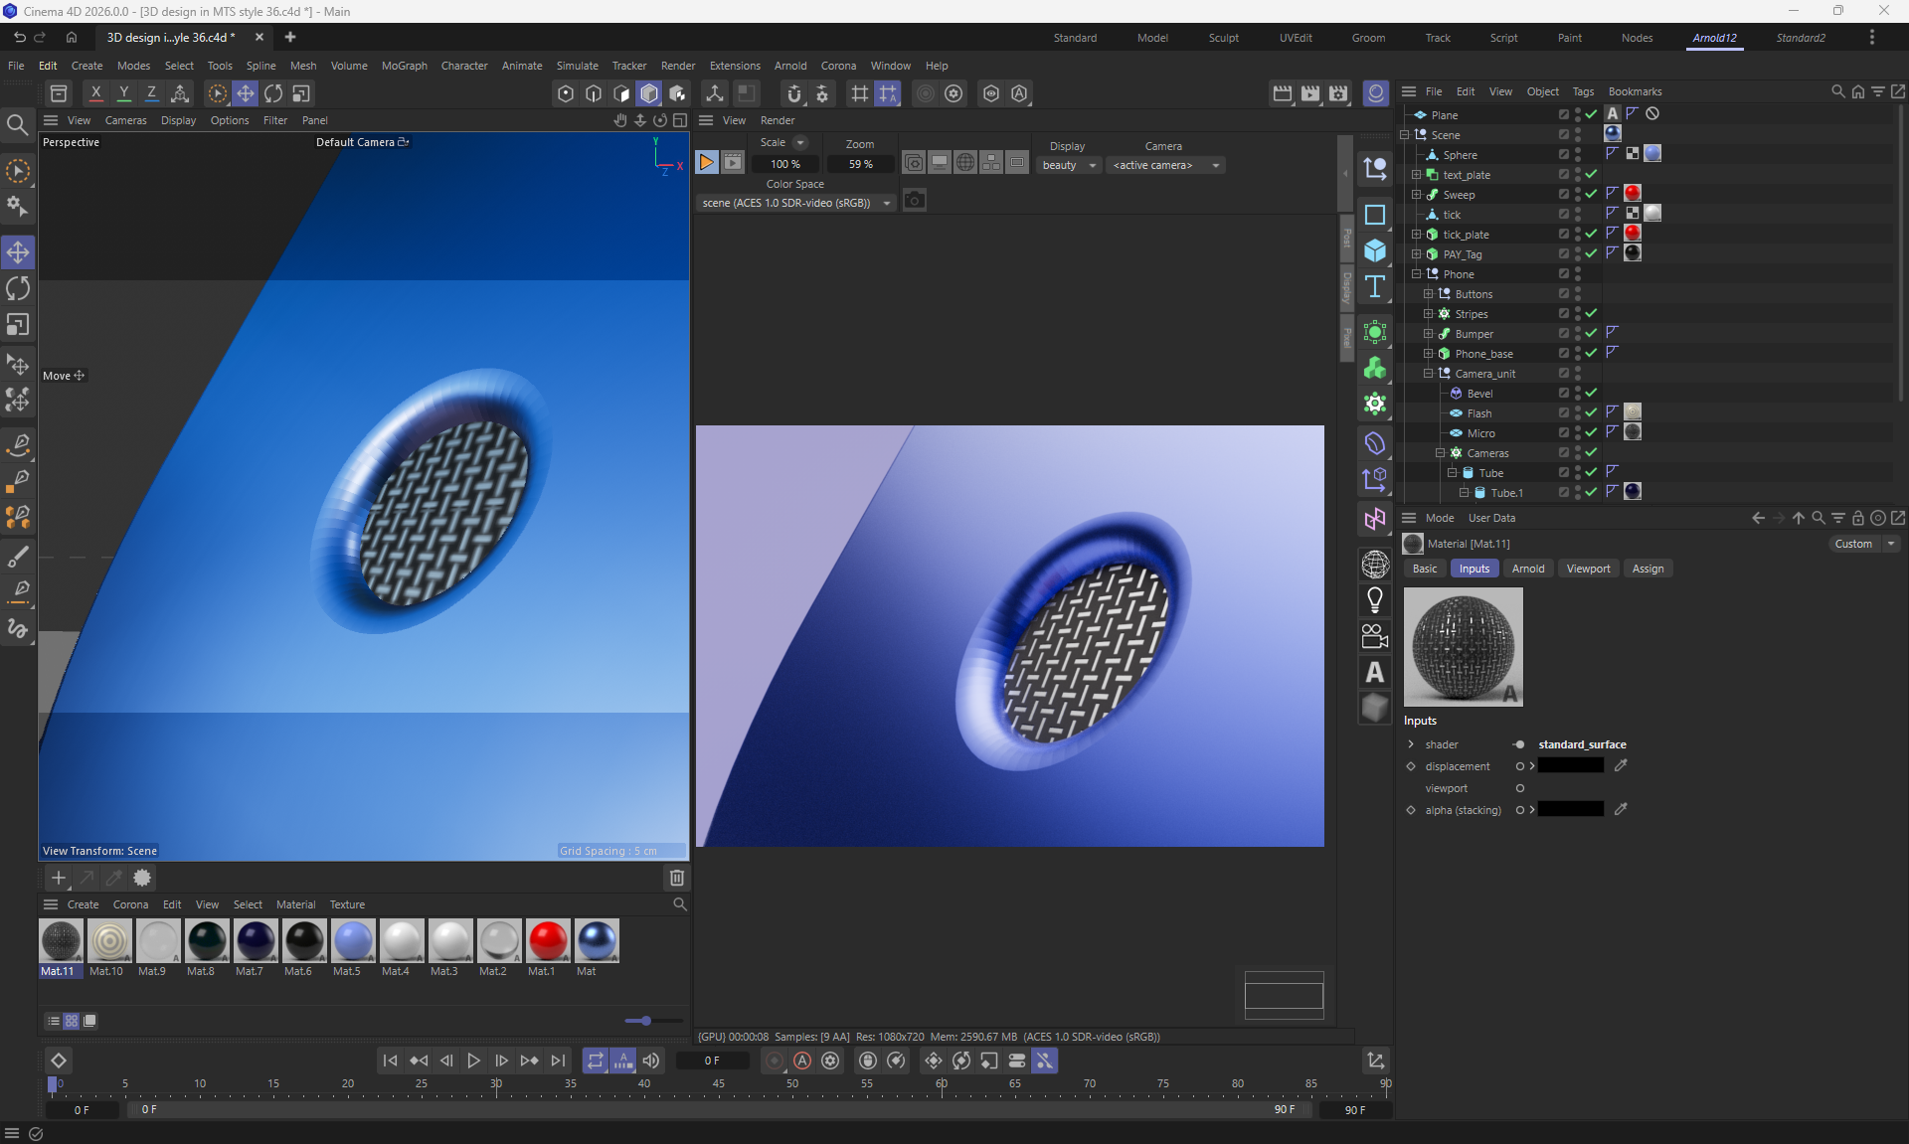Delete material with trash icon
Image resolution: width=1909 pixels, height=1144 pixels.
coord(677,878)
